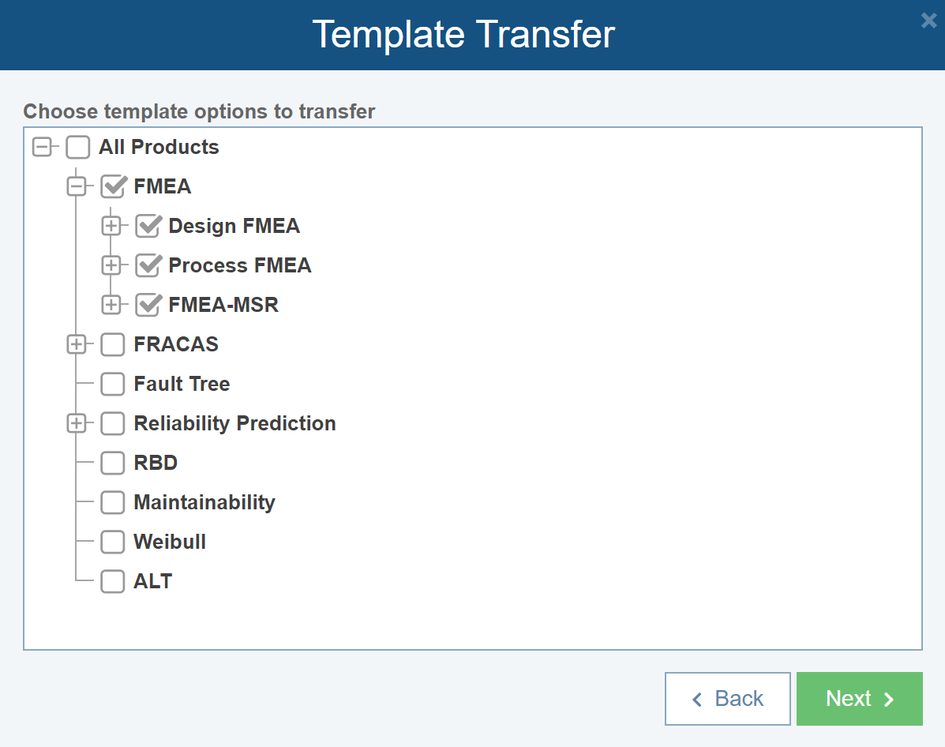This screenshot has width=945, height=747.
Task: Disable the FMEA-MSR selection
Action: 148,305
